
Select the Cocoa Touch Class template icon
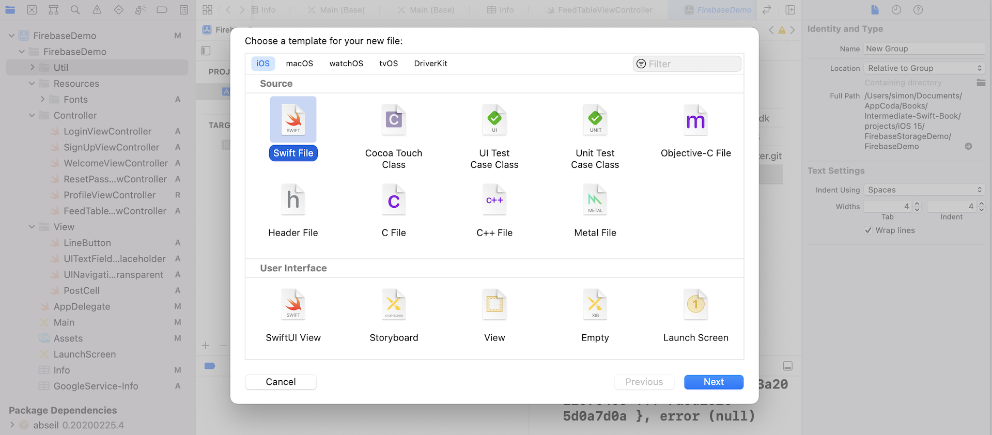[x=394, y=120]
